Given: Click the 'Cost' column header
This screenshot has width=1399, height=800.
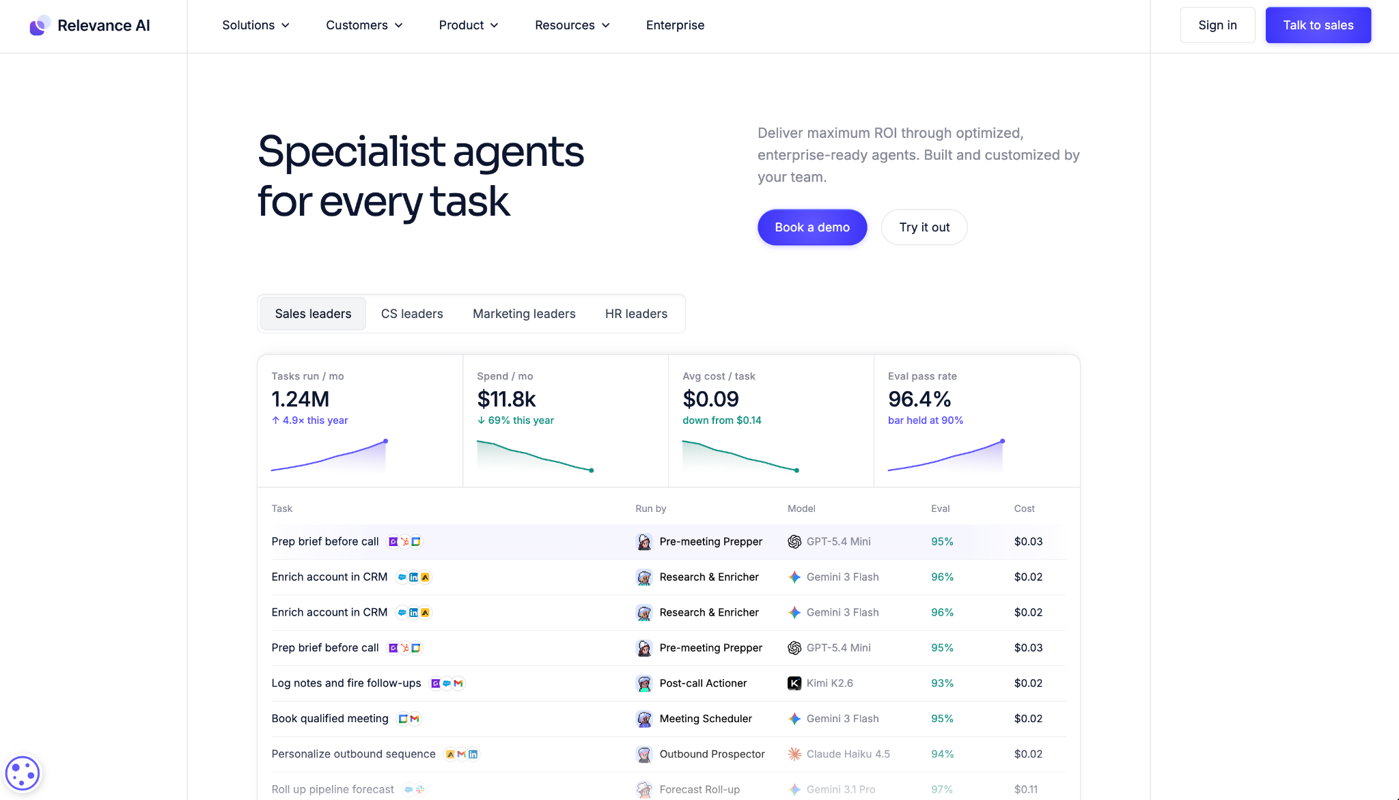Looking at the screenshot, I should (x=1024, y=509).
